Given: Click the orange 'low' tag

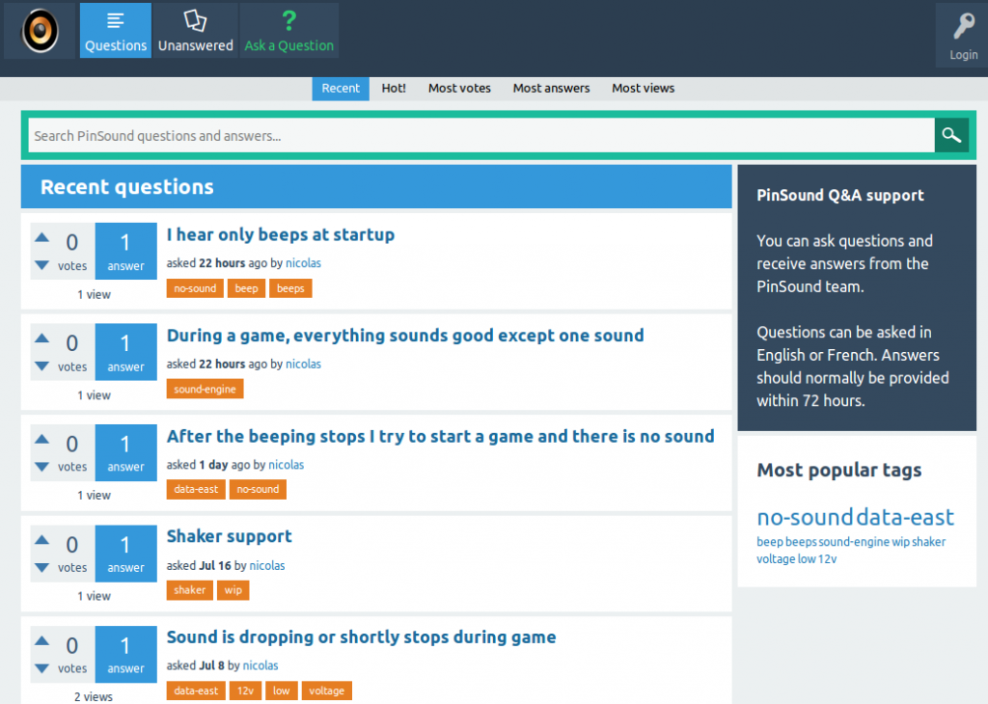Looking at the screenshot, I should point(281,690).
